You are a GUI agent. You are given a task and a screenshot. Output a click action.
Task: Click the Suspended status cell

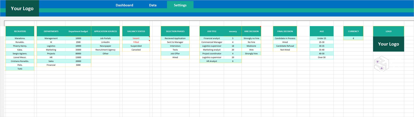click(136, 46)
